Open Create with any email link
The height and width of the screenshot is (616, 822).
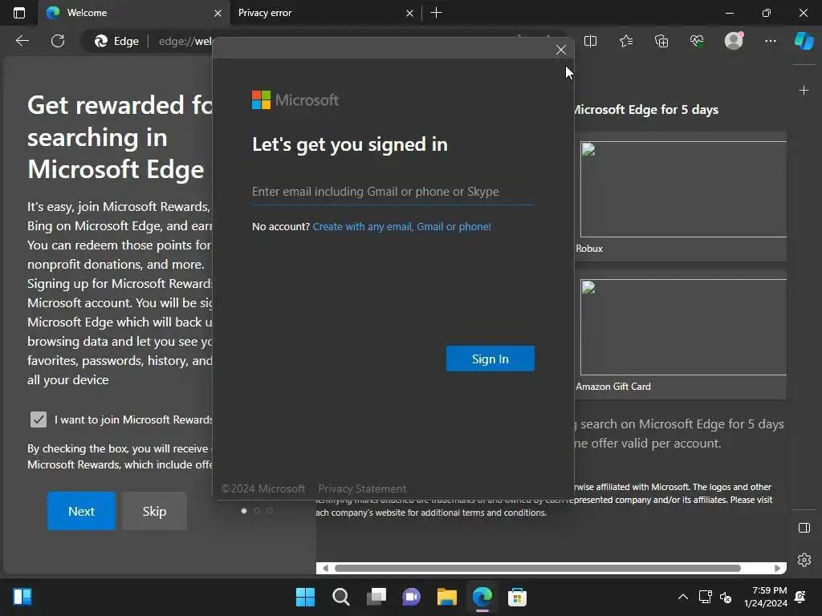(401, 227)
